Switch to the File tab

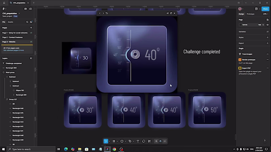(4, 22)
